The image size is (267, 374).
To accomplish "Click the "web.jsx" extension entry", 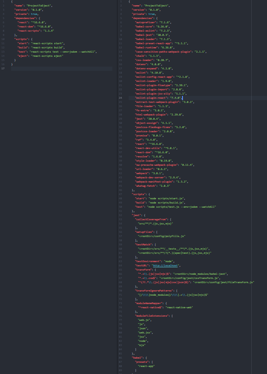I will coord(144,333).
